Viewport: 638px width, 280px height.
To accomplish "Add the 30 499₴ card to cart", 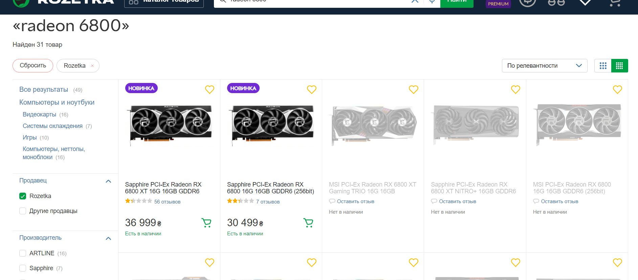I will (x=308, y=223).
